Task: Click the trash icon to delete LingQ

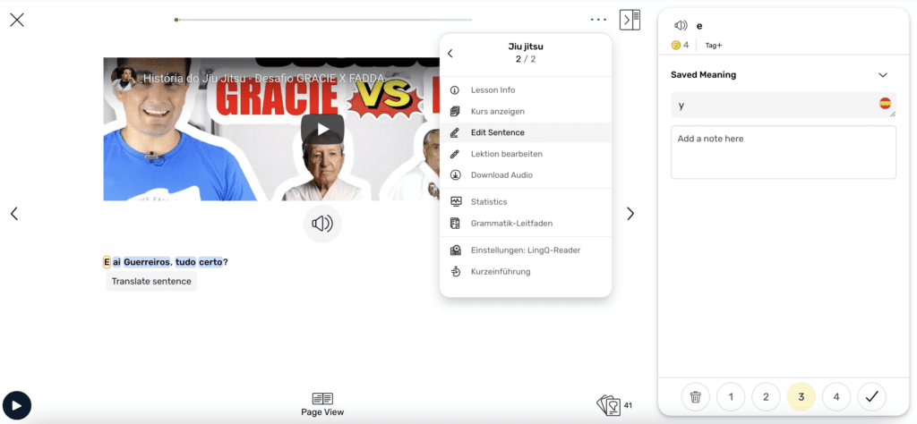Action: [x=695, y=396]
